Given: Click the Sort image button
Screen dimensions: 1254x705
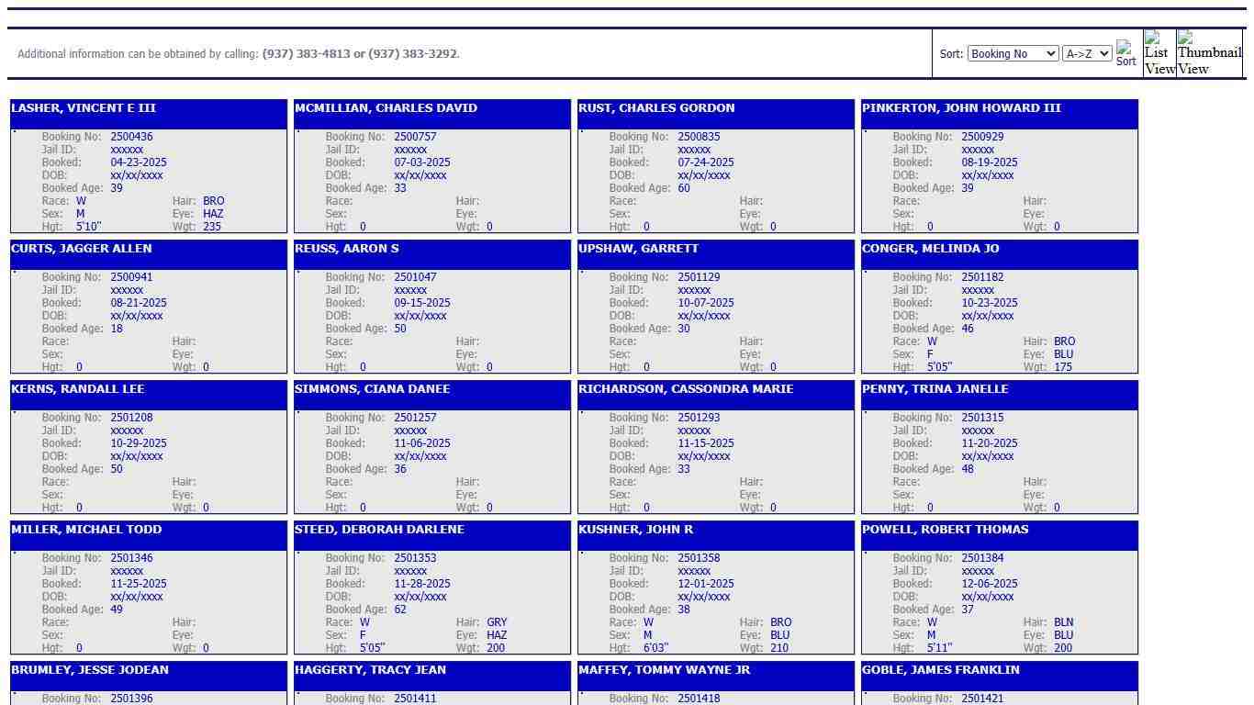Looking at the screenshot, I should pos(1125,53).
